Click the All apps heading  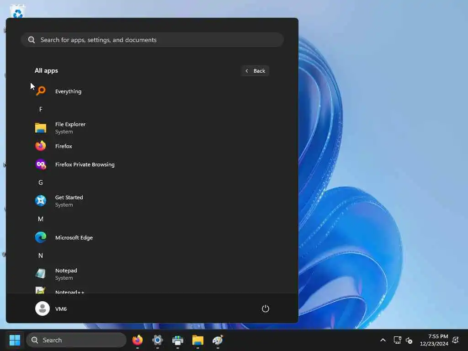tap(46, 71)
